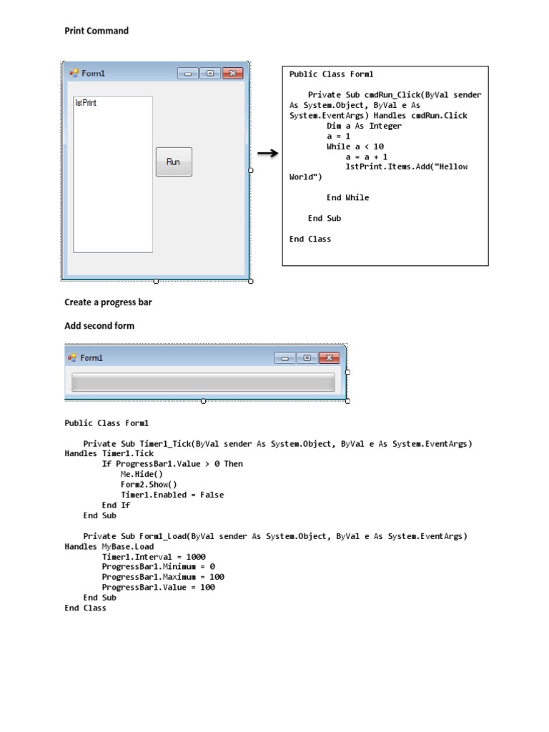Click the Run button on Form1

pyautogui.click(x=174, y=162)
